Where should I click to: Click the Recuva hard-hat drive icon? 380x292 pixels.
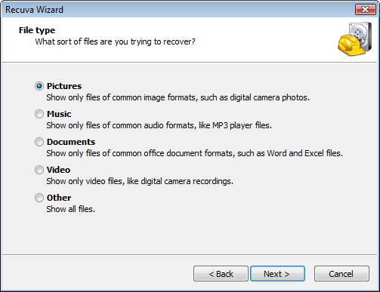354,39
